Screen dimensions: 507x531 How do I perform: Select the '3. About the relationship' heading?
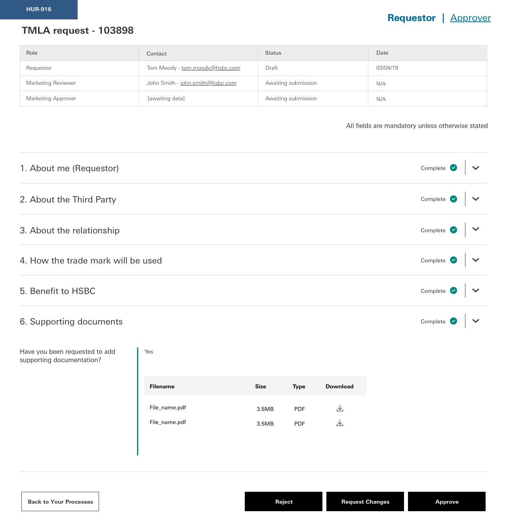(70, 230)
